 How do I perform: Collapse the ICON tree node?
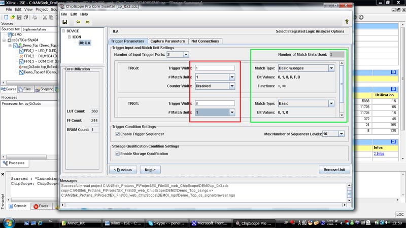70,37
